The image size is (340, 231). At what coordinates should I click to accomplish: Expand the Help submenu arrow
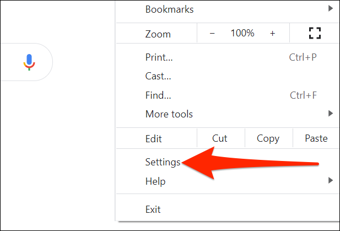pos(331,180)
